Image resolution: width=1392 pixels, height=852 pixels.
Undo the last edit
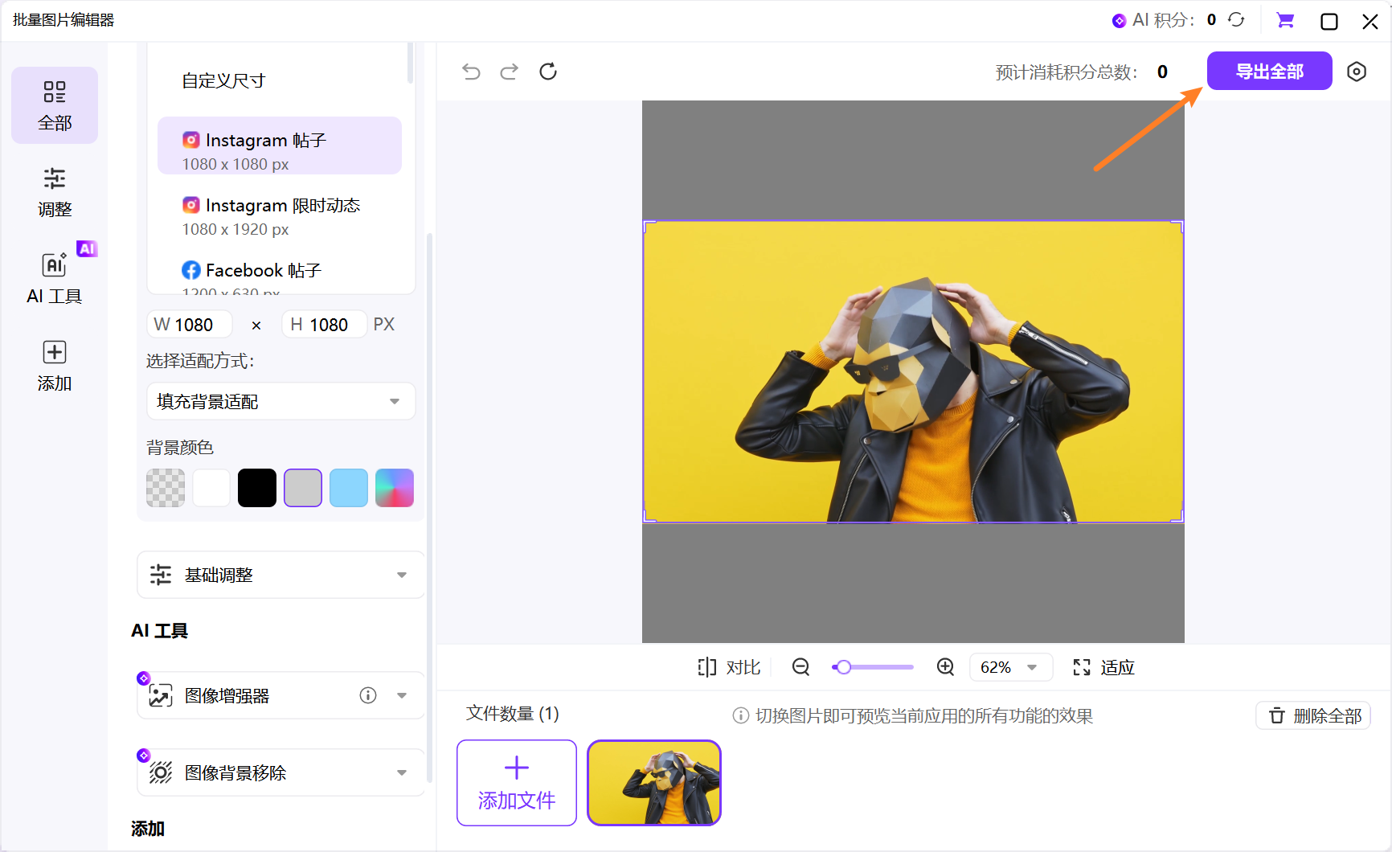coord(471,72)
